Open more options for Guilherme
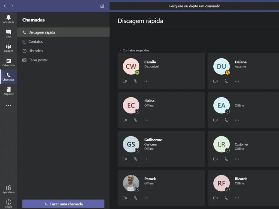The width and height of the screenshot is (279, 209). 146,159
